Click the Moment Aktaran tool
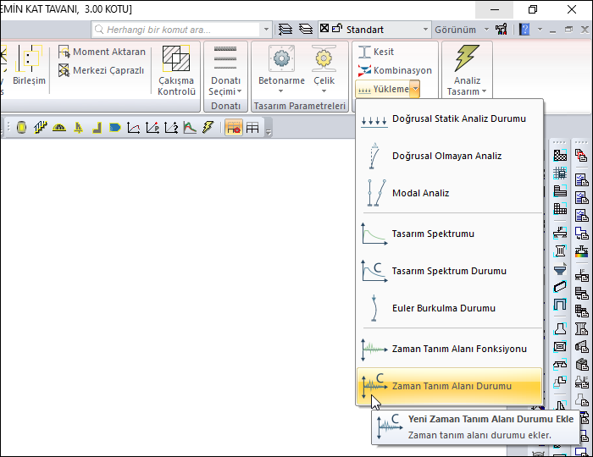The width and height of the screenshot is (593, 457). point(64,52)
